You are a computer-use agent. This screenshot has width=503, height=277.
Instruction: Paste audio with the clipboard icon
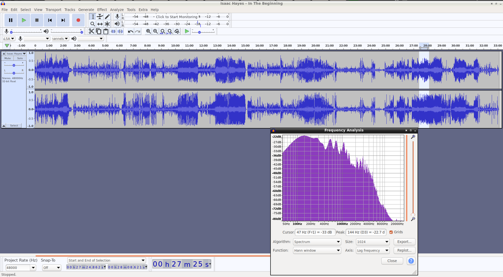(106, 31)
